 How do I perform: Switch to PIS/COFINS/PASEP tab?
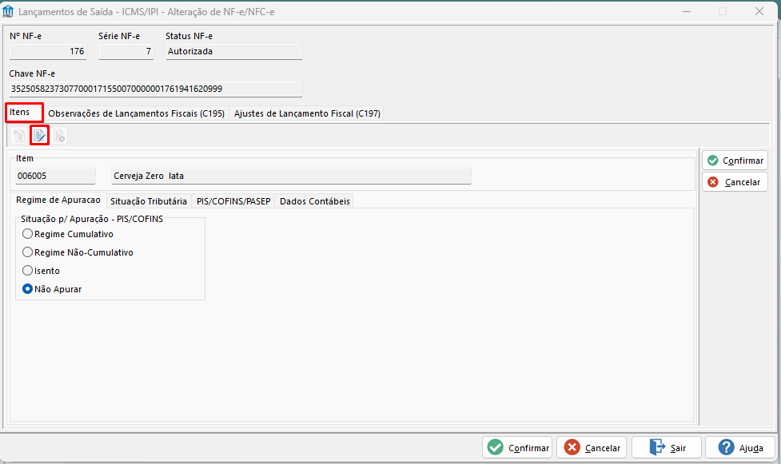[x=233, y=201]
